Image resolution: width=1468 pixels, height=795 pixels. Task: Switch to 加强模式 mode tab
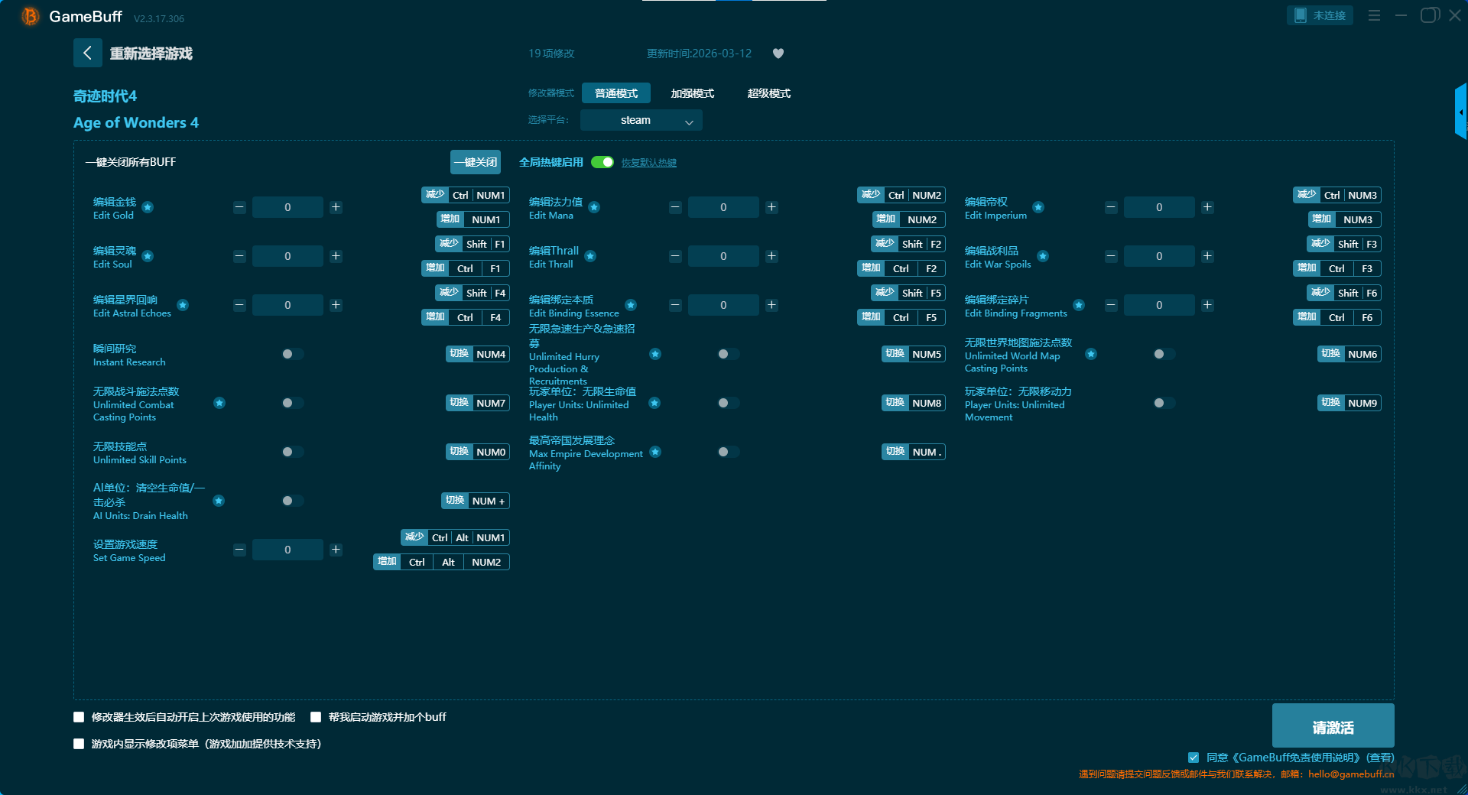692,93
